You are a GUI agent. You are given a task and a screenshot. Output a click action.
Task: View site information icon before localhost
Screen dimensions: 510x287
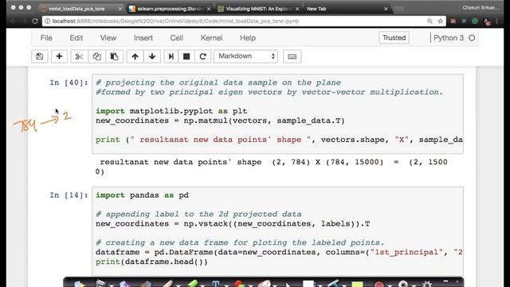pyautogui.click(x=48, y=22)
